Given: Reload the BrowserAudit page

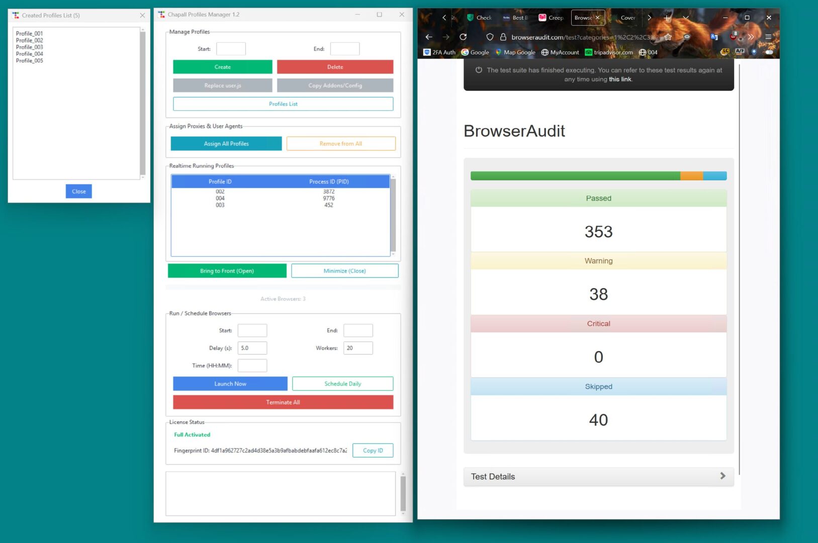Looking at the screenshot, I should pos(463,37).
